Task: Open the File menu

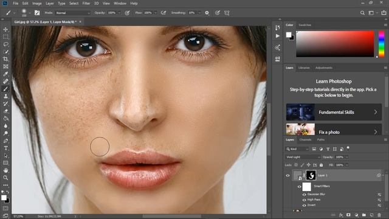Action: coord(16,4)
